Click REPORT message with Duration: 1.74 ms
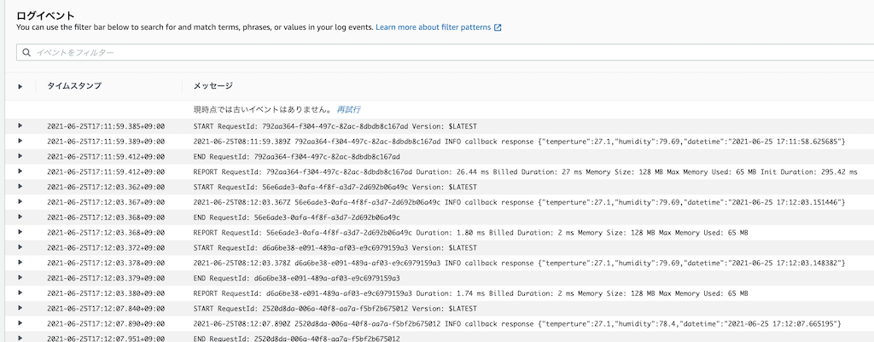Viewport: 874px width, 342px height. (x=470, y=293)
